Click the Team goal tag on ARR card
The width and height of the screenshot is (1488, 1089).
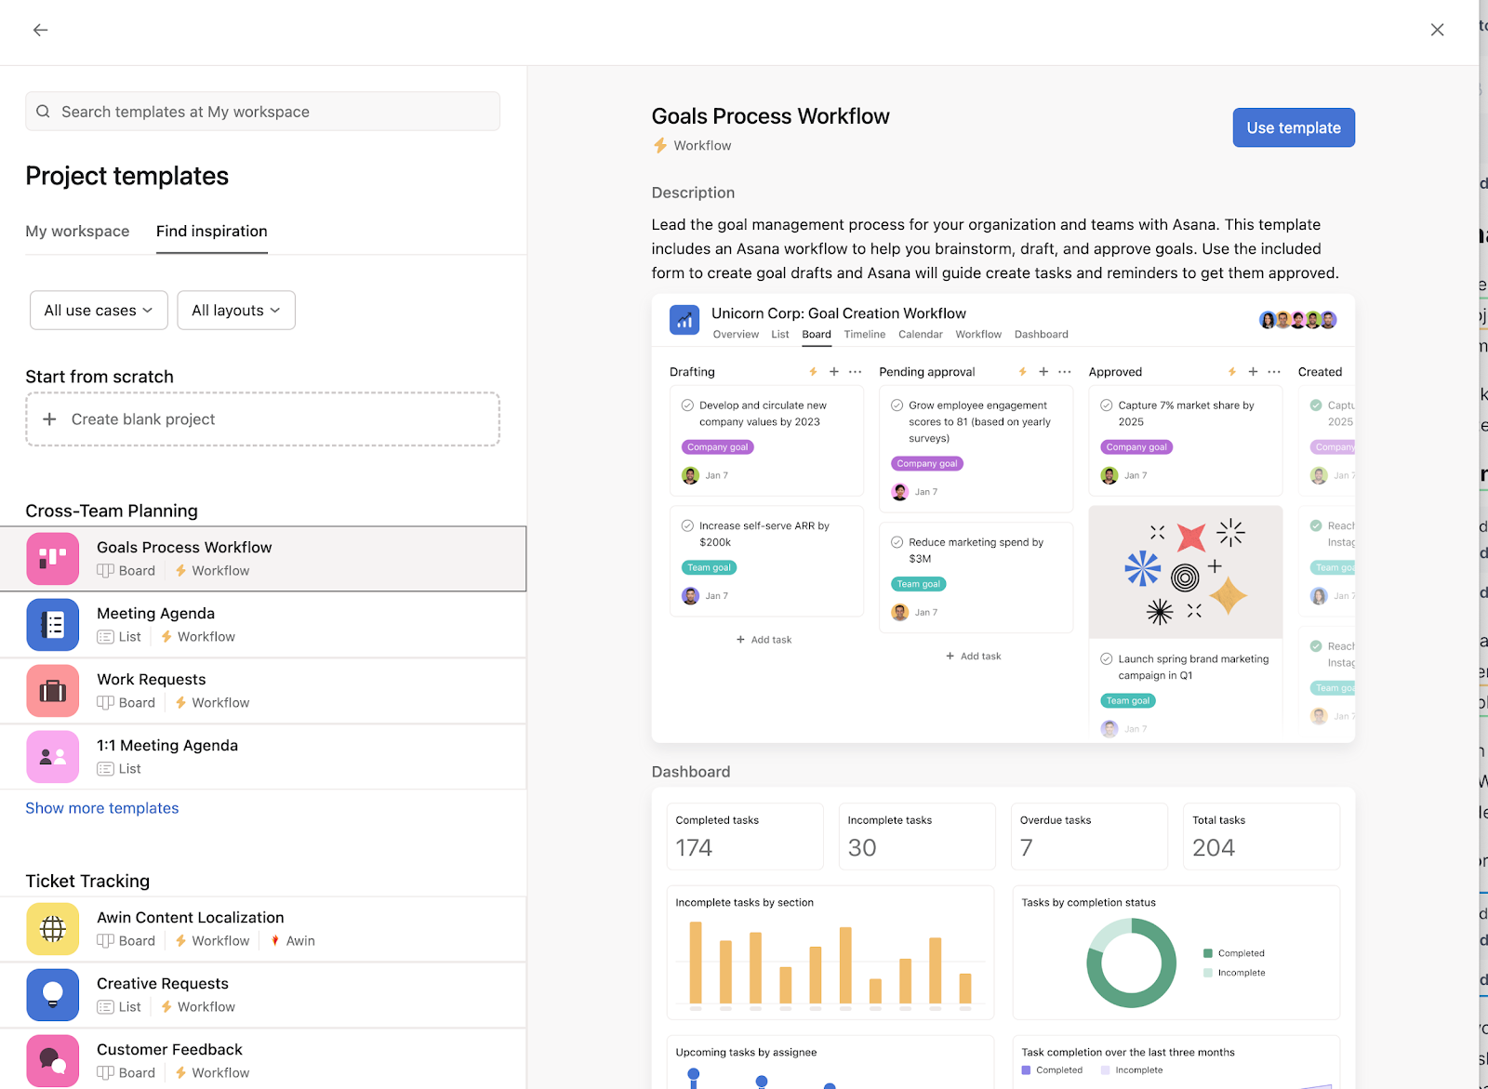pyautogui.click(x=710, y=567)
